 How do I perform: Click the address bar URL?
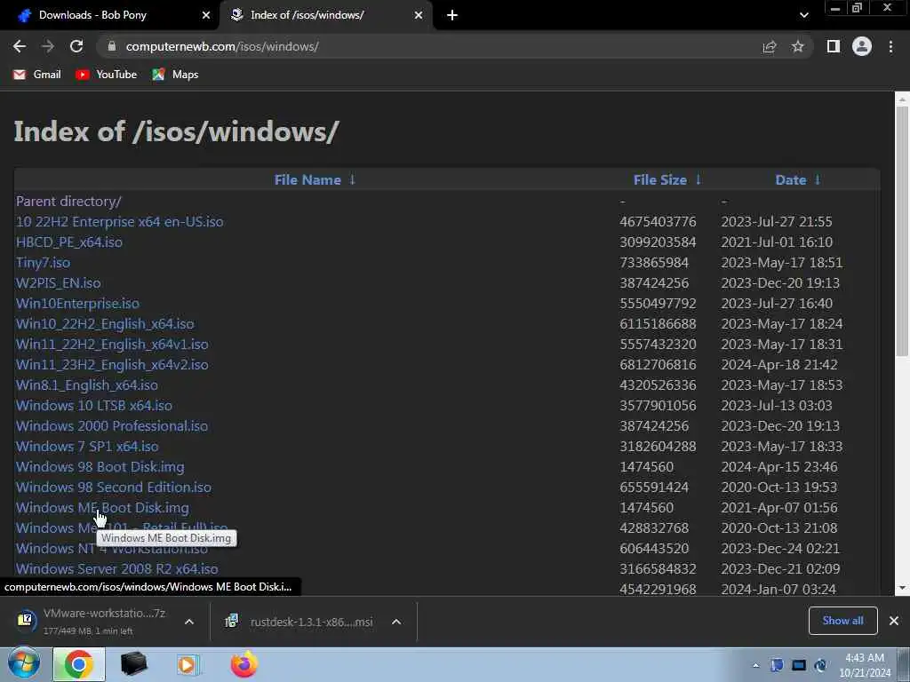[222, 46]
